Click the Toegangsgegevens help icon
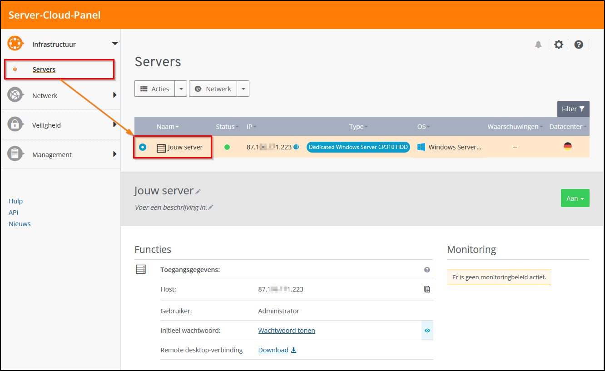This screenshot has height=371, width=605. point(427,270)
